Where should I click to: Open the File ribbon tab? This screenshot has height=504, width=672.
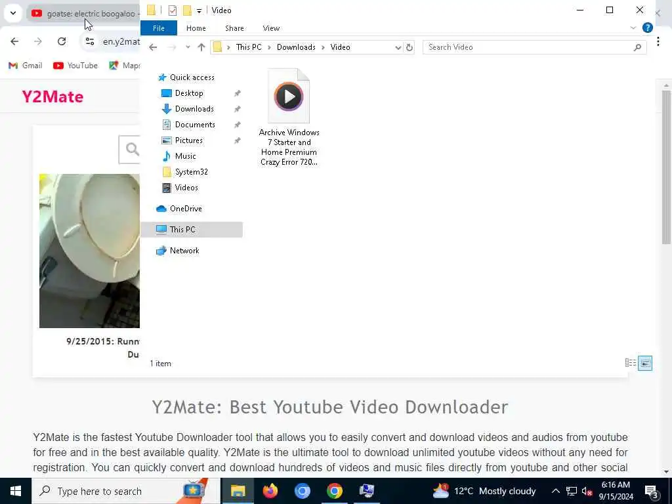pos(159,28)
